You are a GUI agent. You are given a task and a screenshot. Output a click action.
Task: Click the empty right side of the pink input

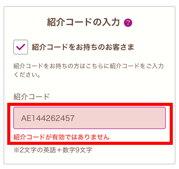coord(120,118)
